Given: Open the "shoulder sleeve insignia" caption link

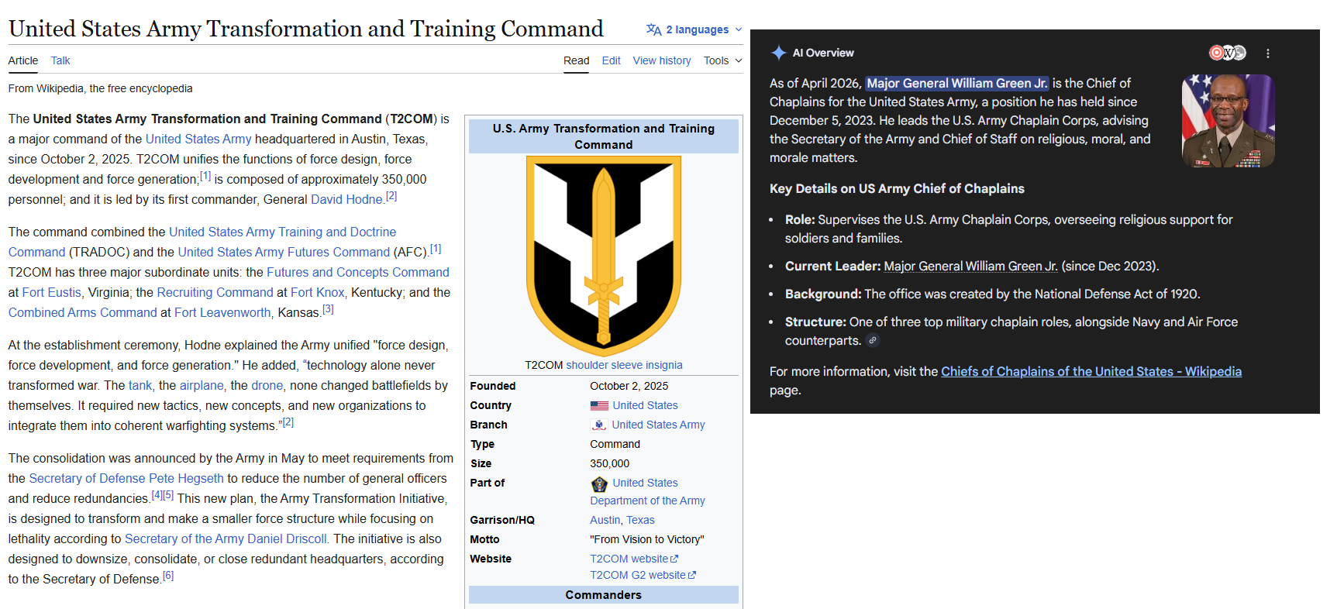Looking at the screenshot, I should tap(625, 365).
